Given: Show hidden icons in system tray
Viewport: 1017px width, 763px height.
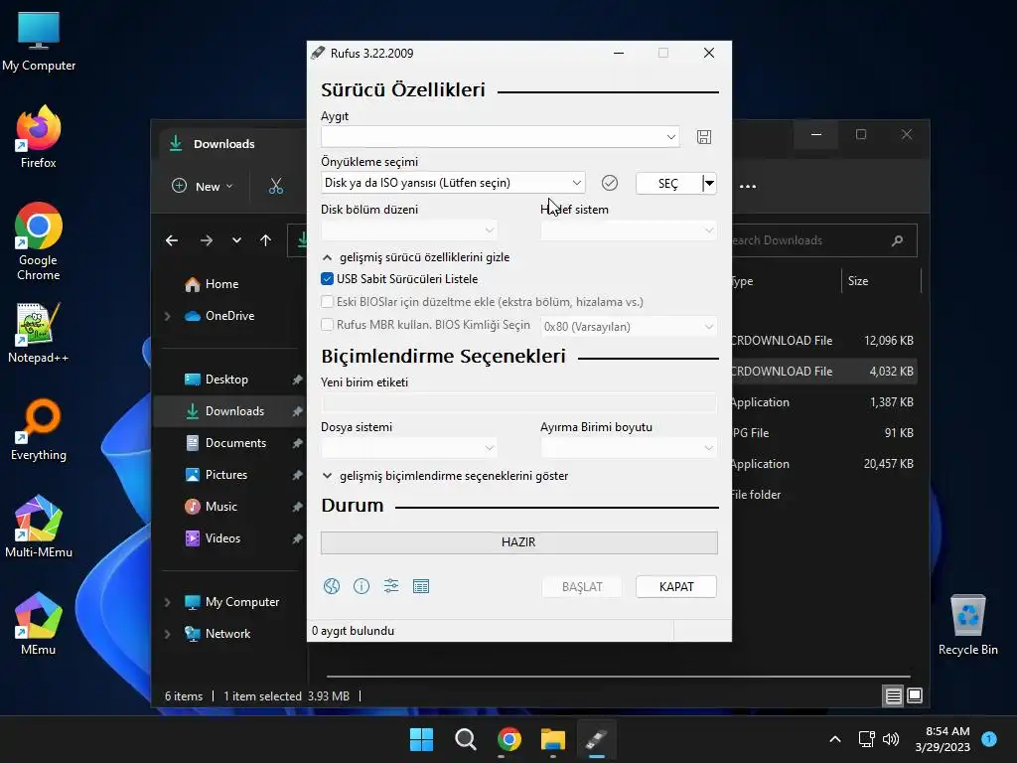Looking at the screenshot, I should [835, 739].
